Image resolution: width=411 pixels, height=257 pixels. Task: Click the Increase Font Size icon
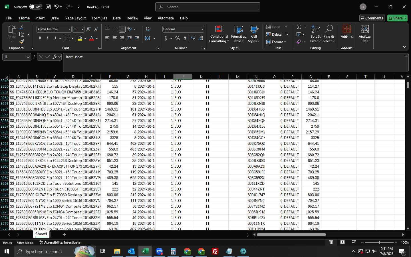click(88, 29)
